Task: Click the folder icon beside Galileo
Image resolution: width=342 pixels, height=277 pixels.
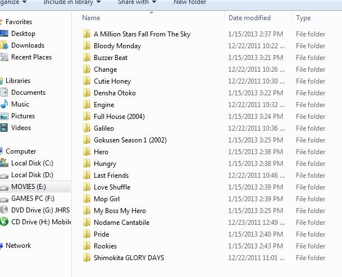Action: pos(87,128)
